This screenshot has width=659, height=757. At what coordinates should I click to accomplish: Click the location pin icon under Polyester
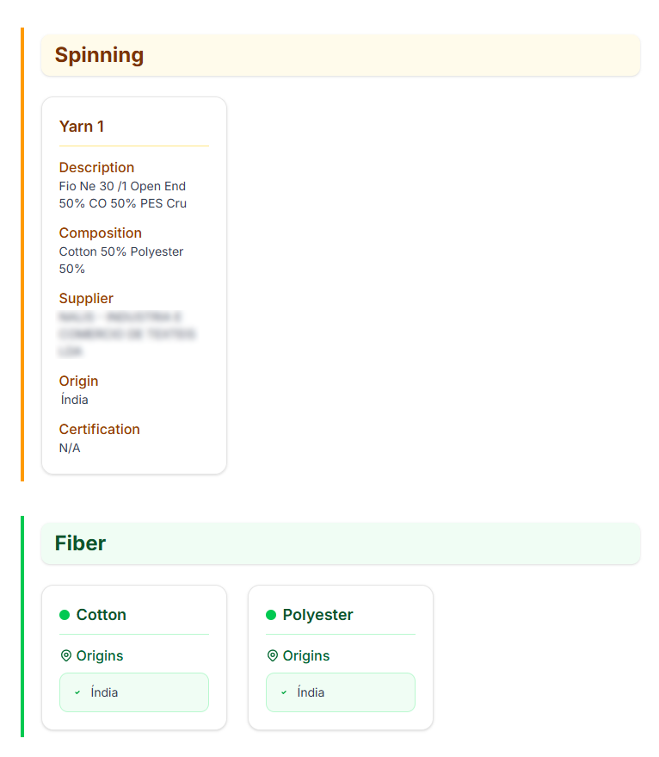272,655
